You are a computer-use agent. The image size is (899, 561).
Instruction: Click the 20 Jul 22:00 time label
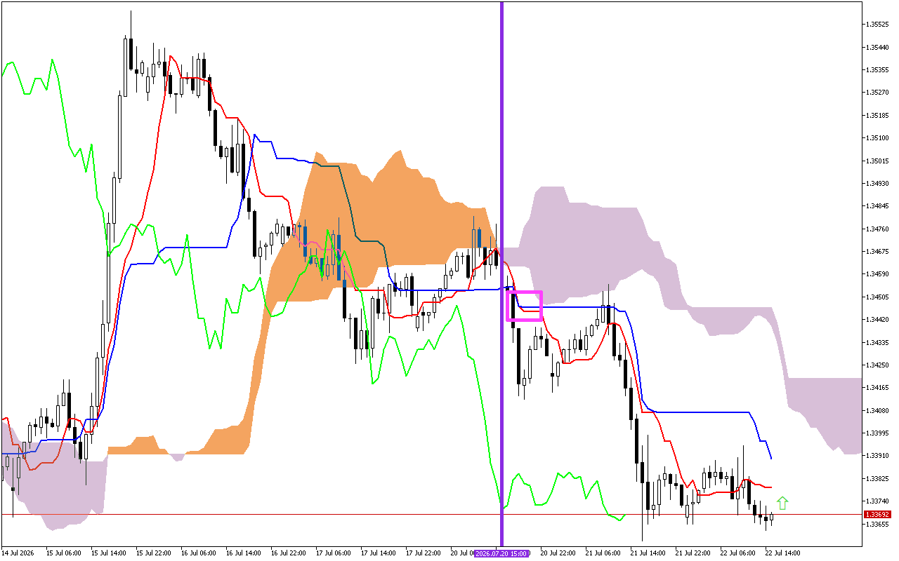click(x=558, y=553)
